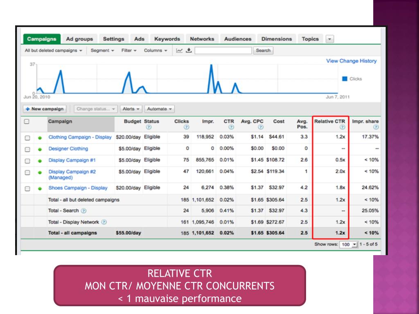Viewport: 419px width, 314px height.
Task: Open View Change History link
Action: pos(351,61)
